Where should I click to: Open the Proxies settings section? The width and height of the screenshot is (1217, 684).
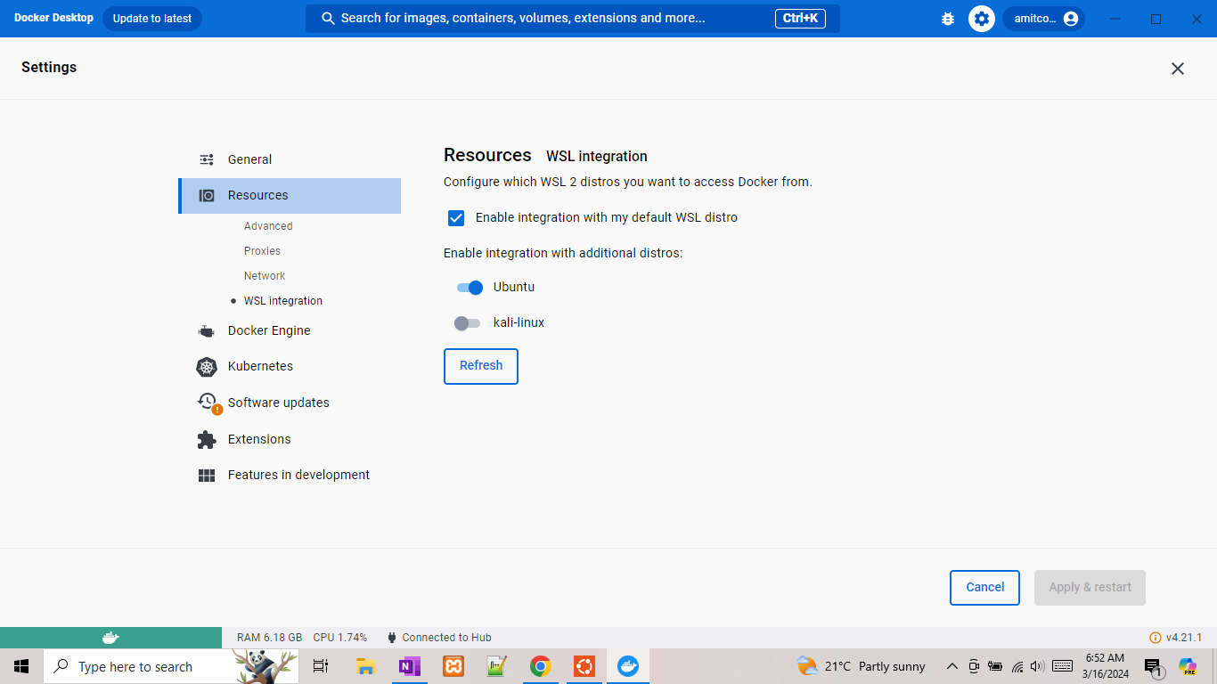pos(262,251)
